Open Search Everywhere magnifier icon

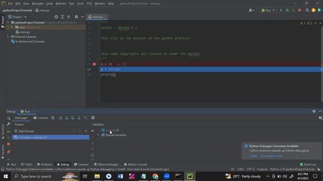(x=307, y=10)
